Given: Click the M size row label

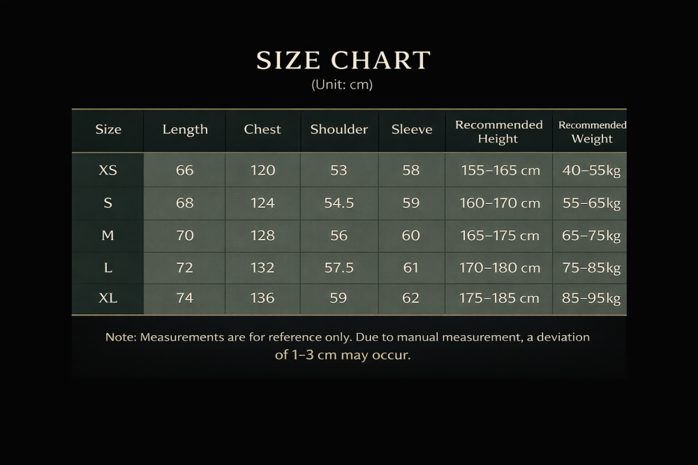Looking at the screenshot, I should tap(107, 235).
